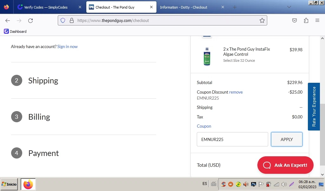Click the power plug tray icon
325x191 pixels.
(x=269, y=184)
